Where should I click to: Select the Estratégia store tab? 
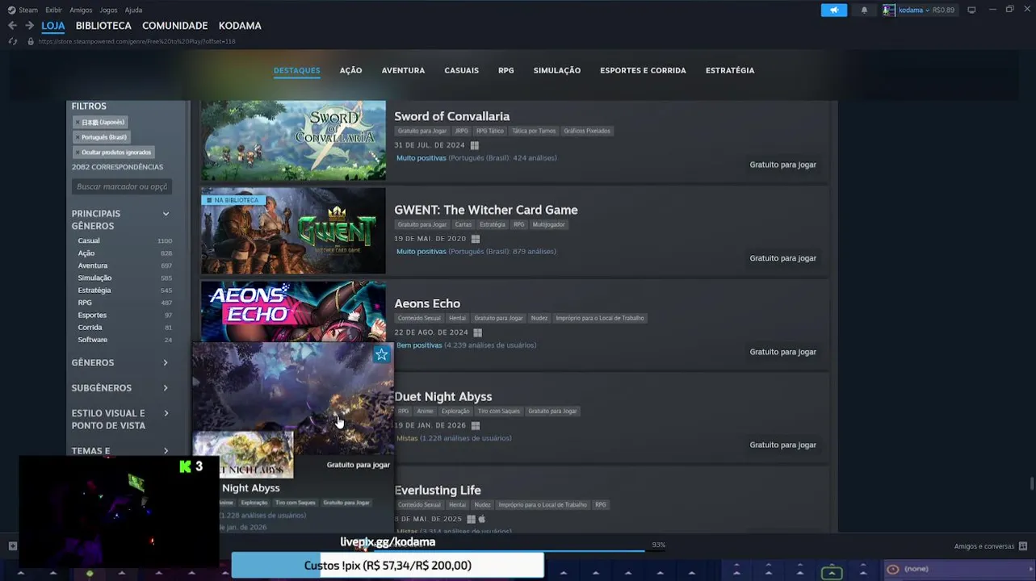coord(730,70)
